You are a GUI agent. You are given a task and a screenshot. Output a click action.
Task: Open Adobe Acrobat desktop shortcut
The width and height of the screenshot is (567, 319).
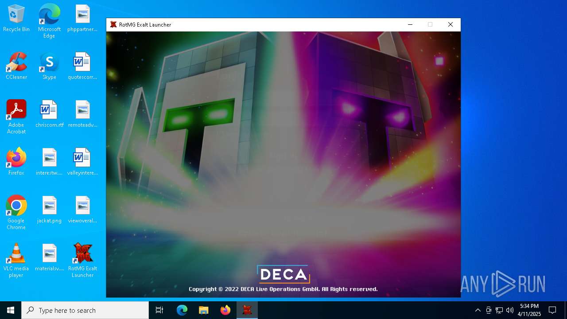[16, 117]
